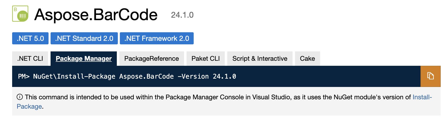This screenshot has width=446, height=124.
Task: Switch to the .NET CLI tab
Action: (x=30, y=59)
